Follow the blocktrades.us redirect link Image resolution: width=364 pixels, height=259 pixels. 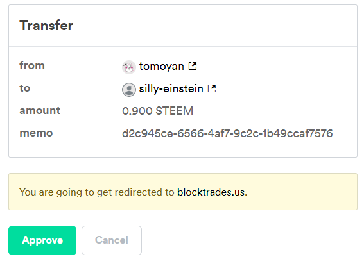coord(211,192)
